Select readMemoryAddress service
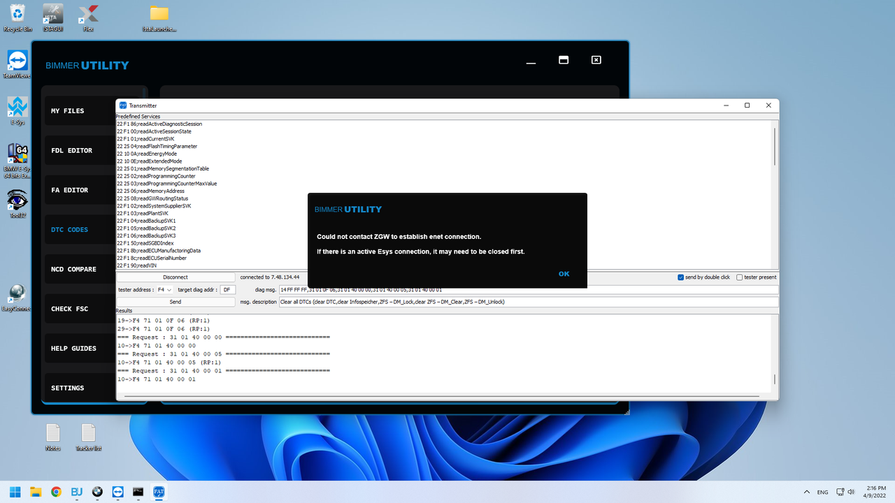Screen dimensions: 895x503 (x=151, y=191)
